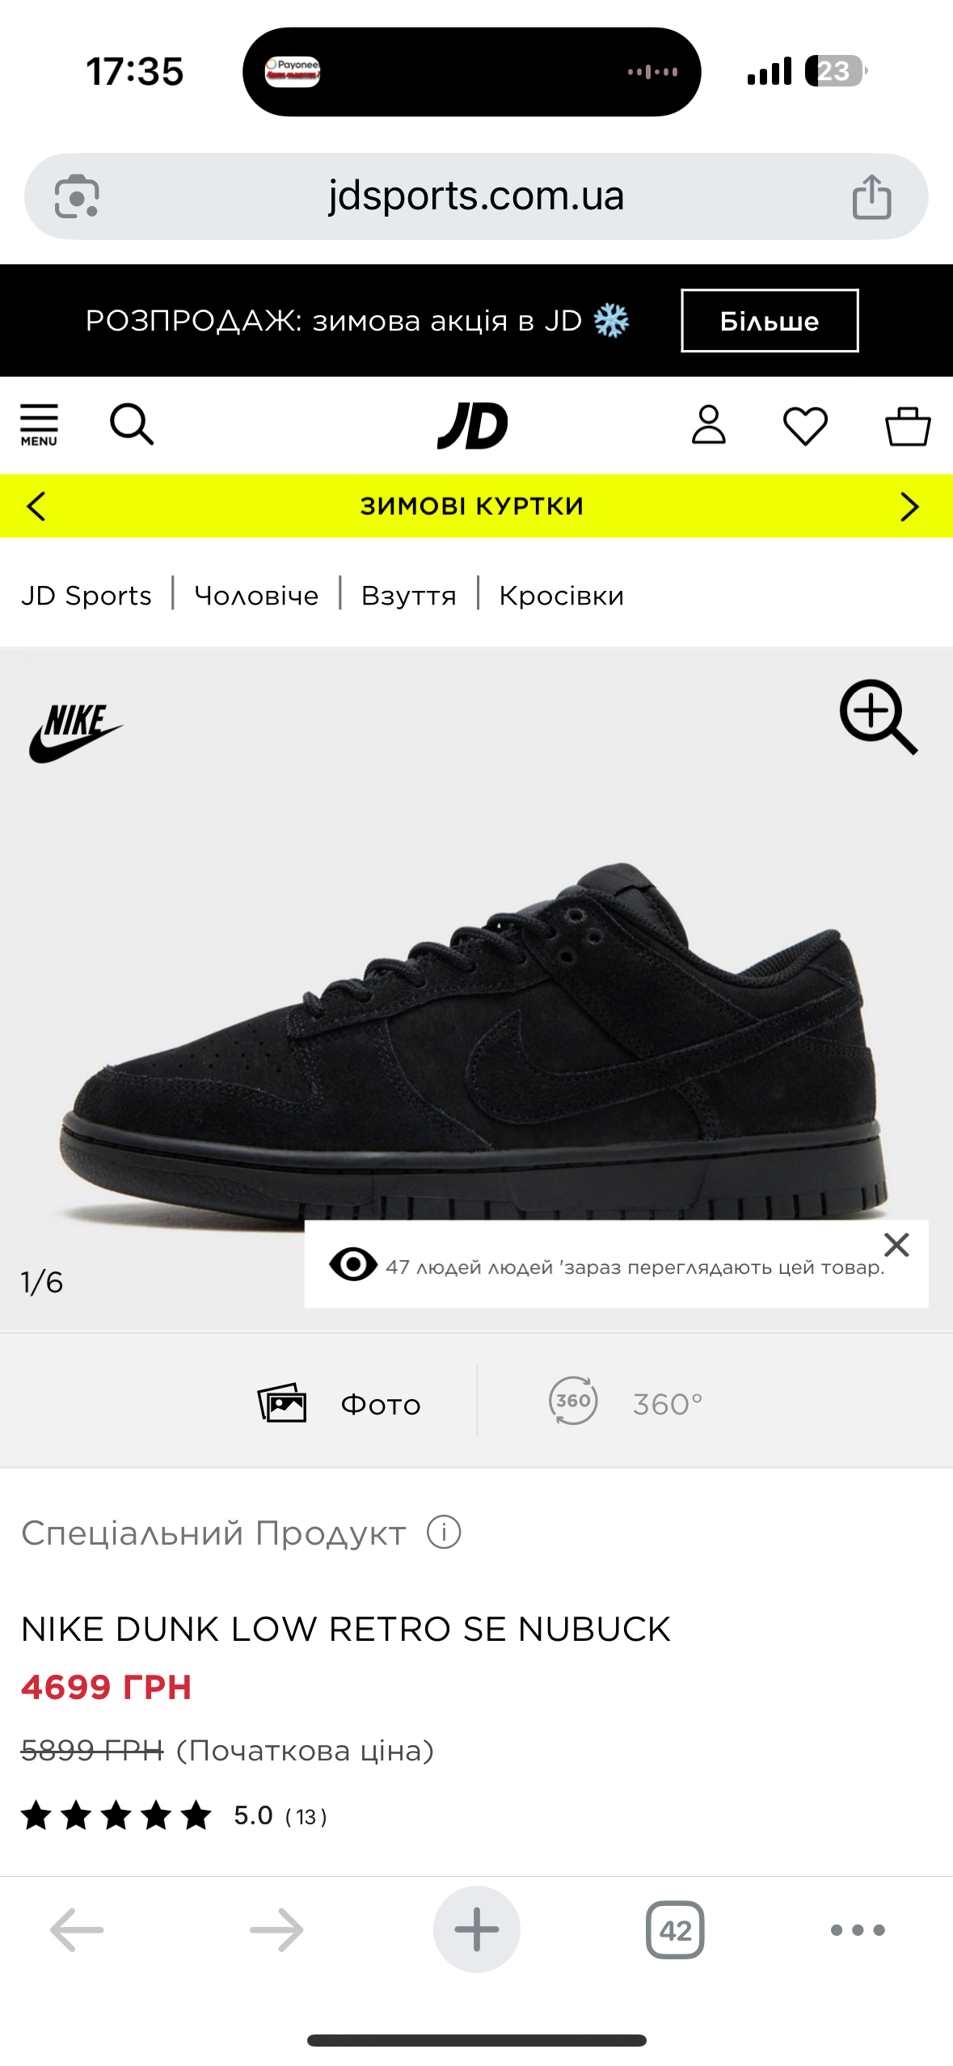Show next promo with right chevron

tap(909, 507)
